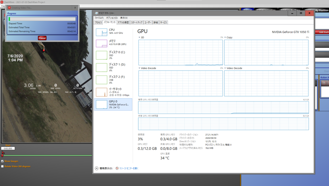Viewport: 329px width, 186px height.
Task: Select ディスク 2 (F:) USB graph
Action: [102, 79]
